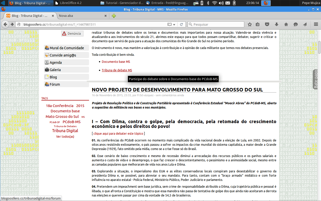Open the Bate-papo chat side panel
321x201 pixels.
(x=316, y=79)
